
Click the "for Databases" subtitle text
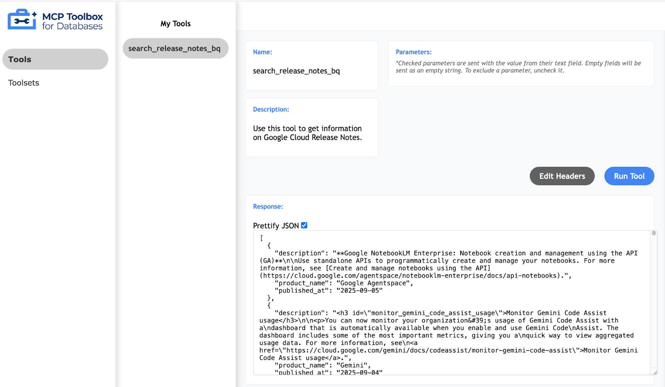(72, 27)
